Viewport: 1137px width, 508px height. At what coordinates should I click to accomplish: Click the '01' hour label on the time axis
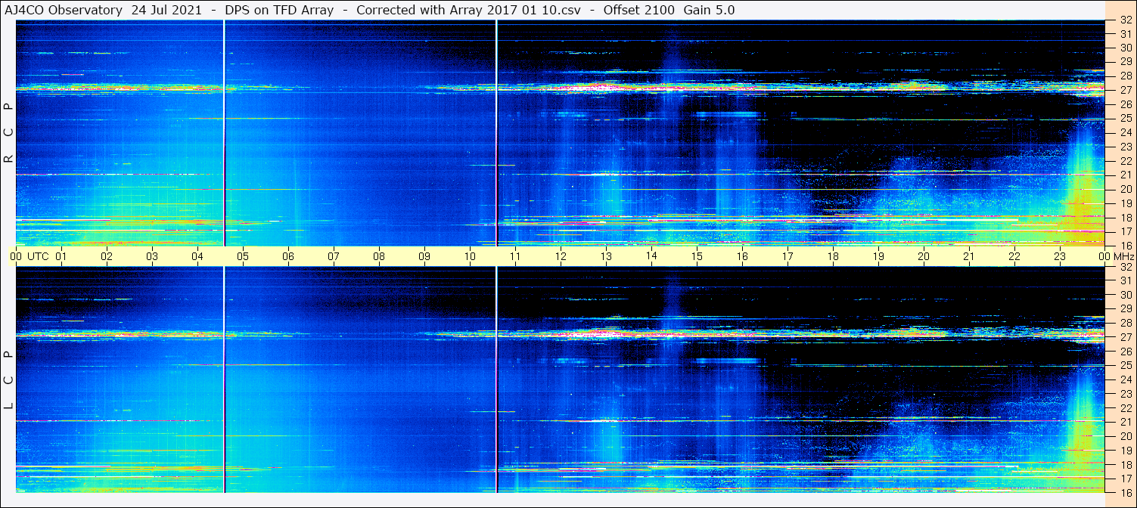tap(61, 256)
